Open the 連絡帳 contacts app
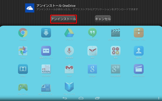 coord(139,51)
